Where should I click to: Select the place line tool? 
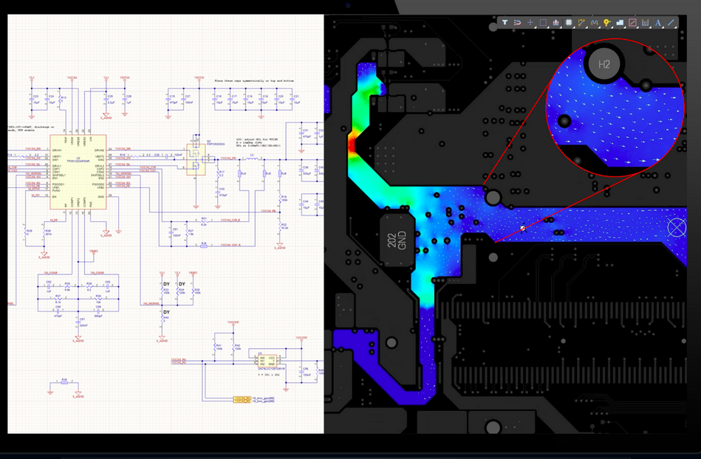(671, 23)
